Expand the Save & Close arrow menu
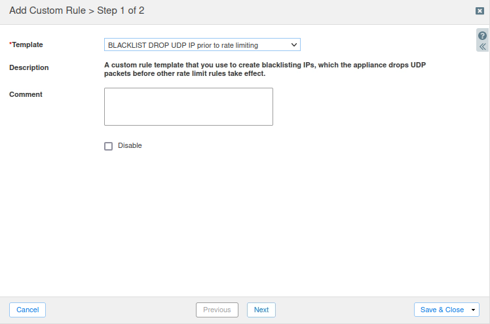This screenshot has height=324, width=490. pos(474,310)
